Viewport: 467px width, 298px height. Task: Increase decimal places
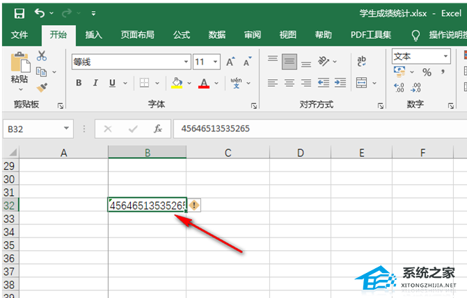pyautogui.click(x=399, y=88)
